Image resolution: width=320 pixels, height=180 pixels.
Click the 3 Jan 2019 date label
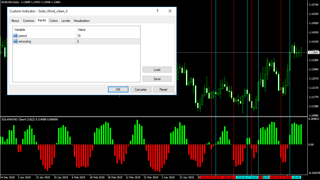click(24, 177)
